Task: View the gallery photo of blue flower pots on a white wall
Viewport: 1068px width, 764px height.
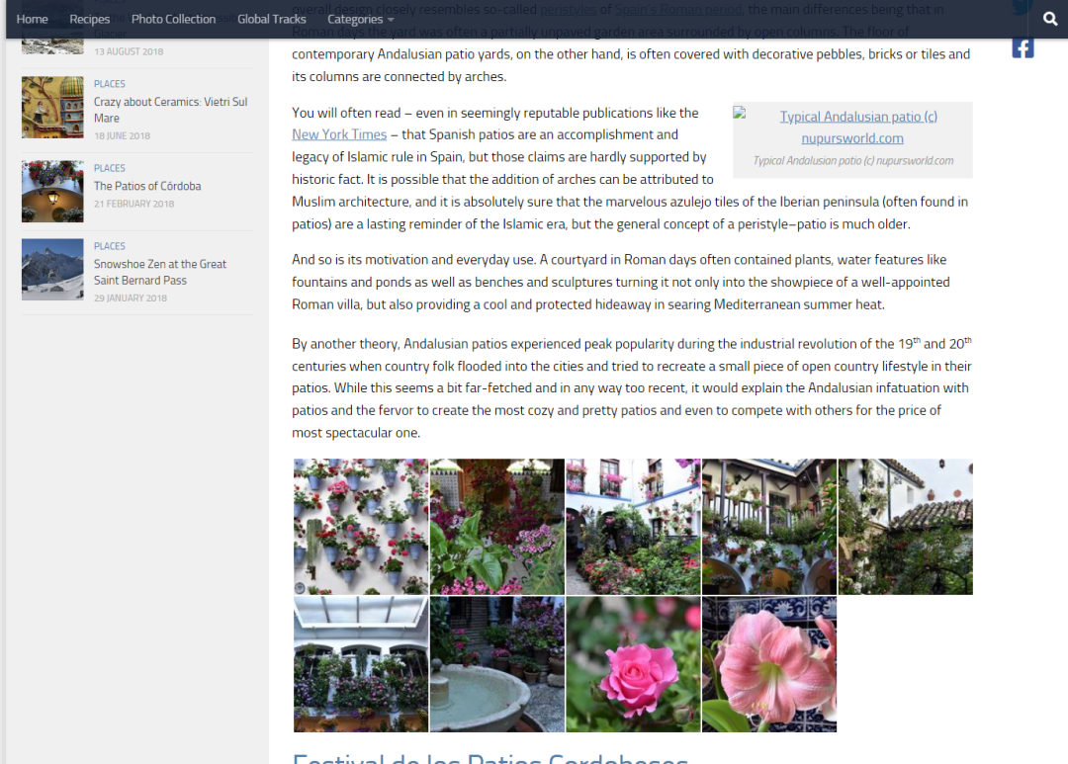Action: click(361, 527)
